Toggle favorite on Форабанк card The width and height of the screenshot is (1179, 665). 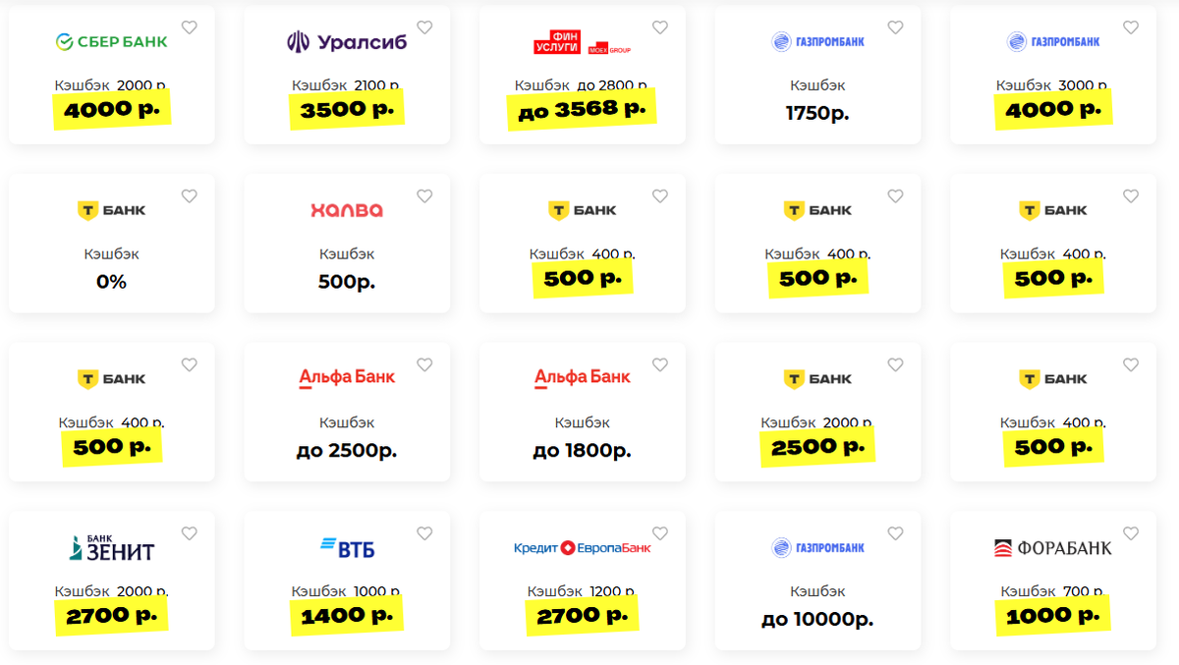pyautogui.click(x=1131, y=533)
